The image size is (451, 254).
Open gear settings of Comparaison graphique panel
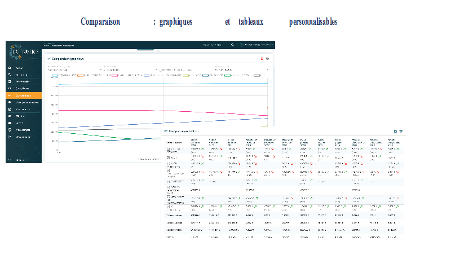tap(267, 58)
